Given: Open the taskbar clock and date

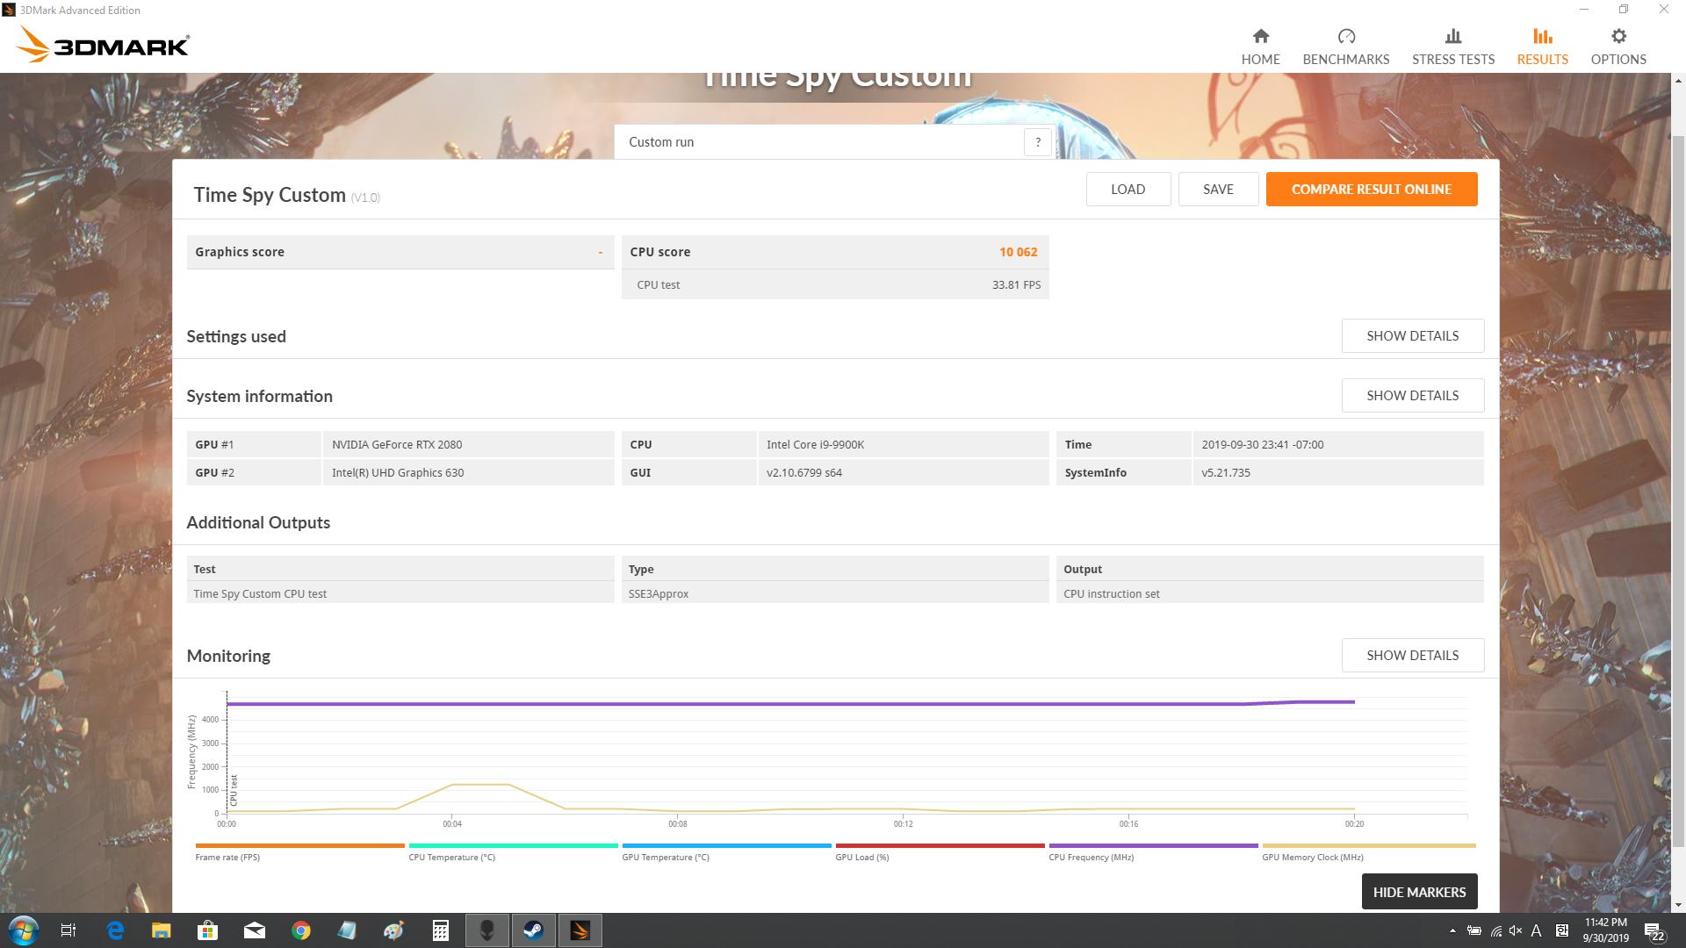Looking at the screenshot, I should pos(1606,930).
